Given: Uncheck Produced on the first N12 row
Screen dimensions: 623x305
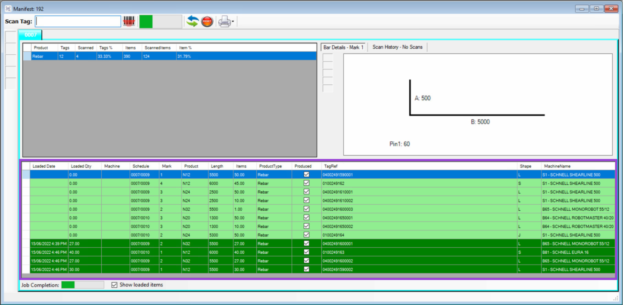Looking at the screenshot, I should (x=306, y=174).
